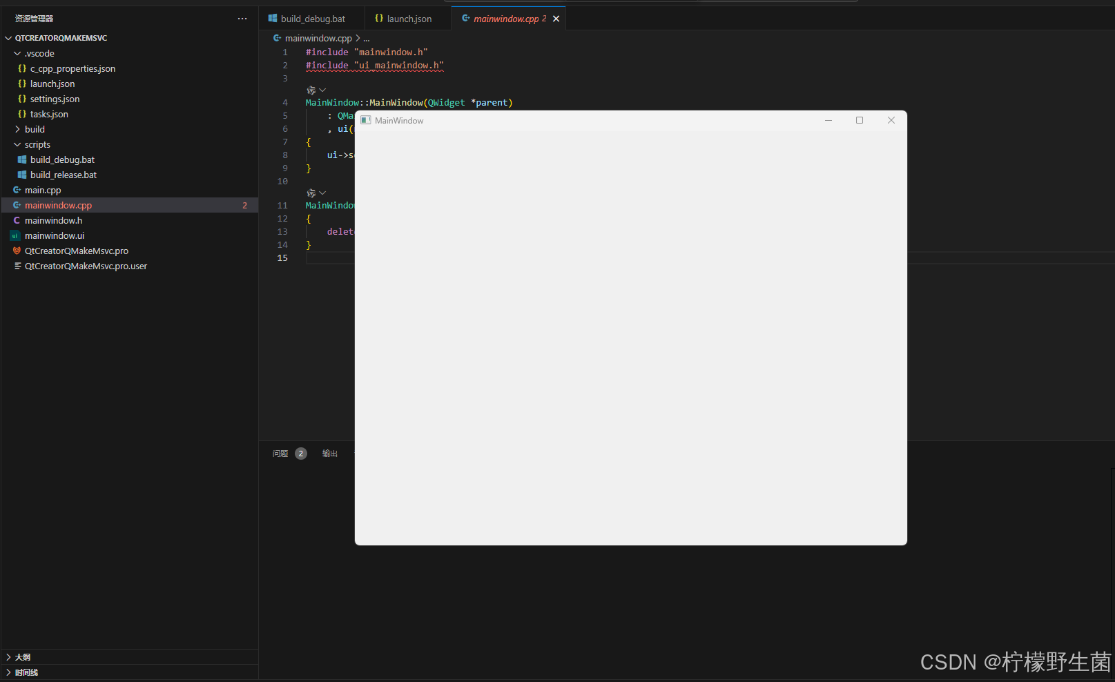Expand the Timeline section in the sidebar
Viewport: 1115px width, 682px height.
tap(26, 672)
